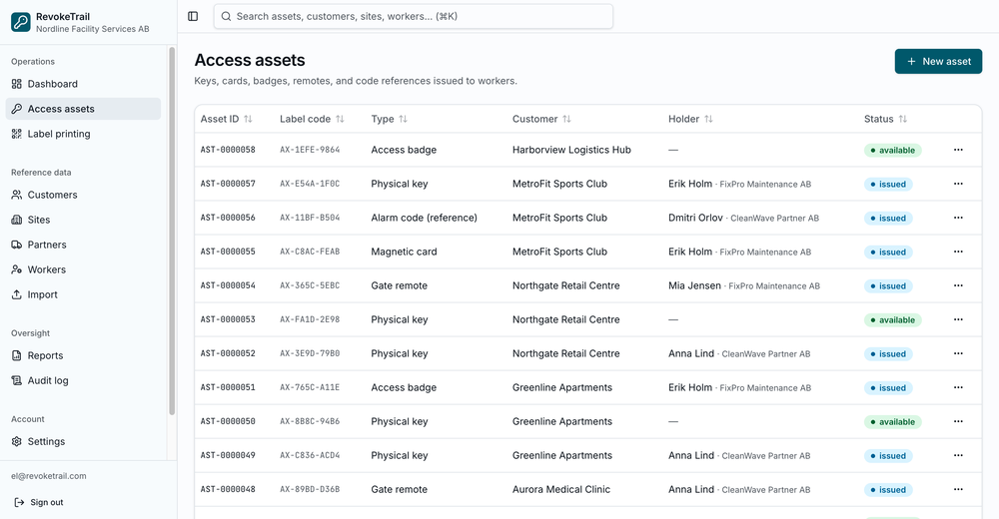Open Reports under Oversight

click(83, 355)
